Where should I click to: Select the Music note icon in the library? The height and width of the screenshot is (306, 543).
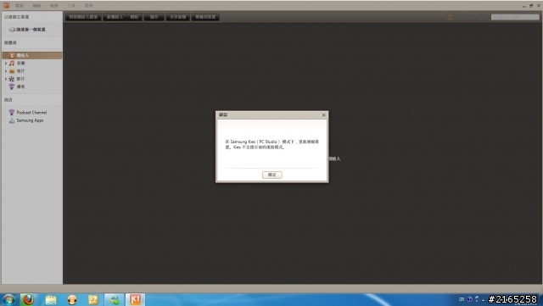click(x=12, y=63)
